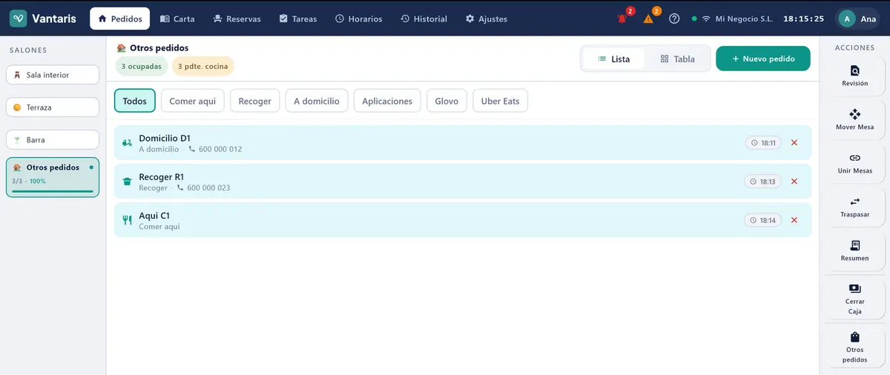890x375 pixels.
Task: Go to the Tareas tab
Action: click(298, 19)
